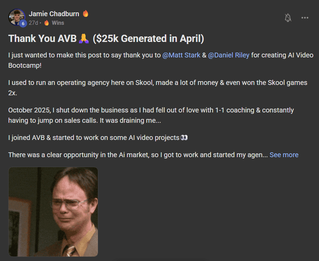Open the three-dot post options menu
Viewport: 319px width, 261px height.
[305, 18]
